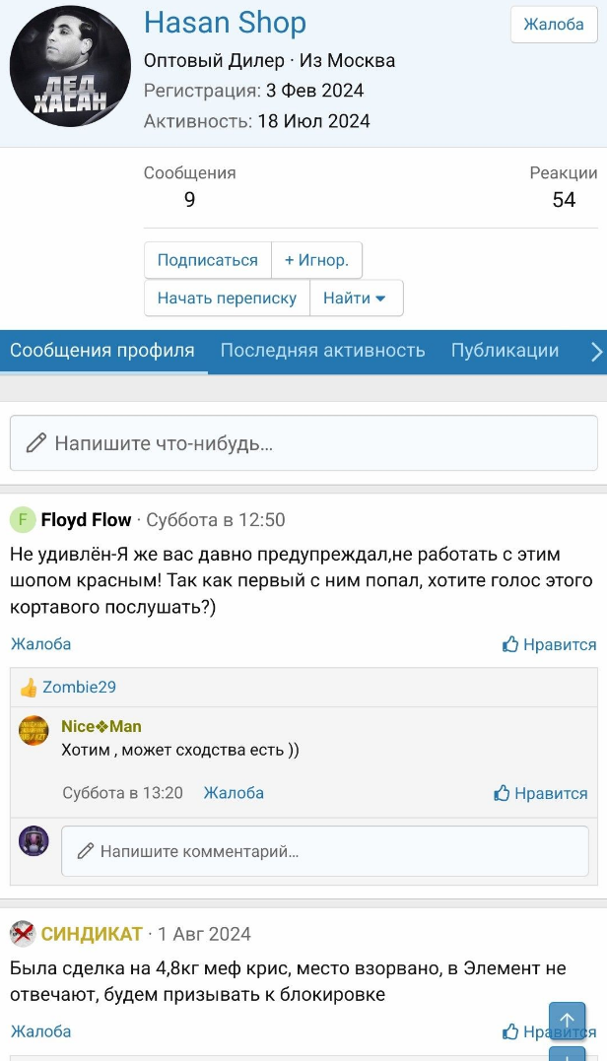
Task: Open the Найти dropdown menu
Action: tap(355, 298)
